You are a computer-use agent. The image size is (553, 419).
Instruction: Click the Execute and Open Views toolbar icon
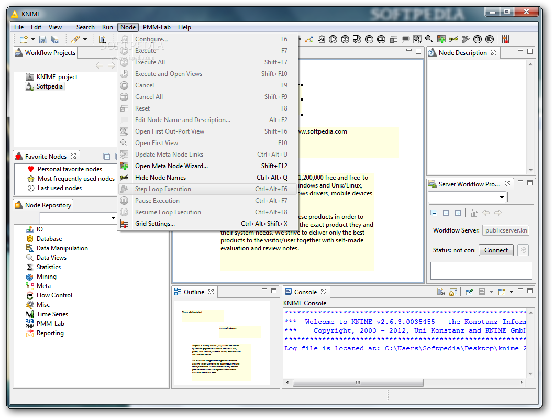(357, 39)
